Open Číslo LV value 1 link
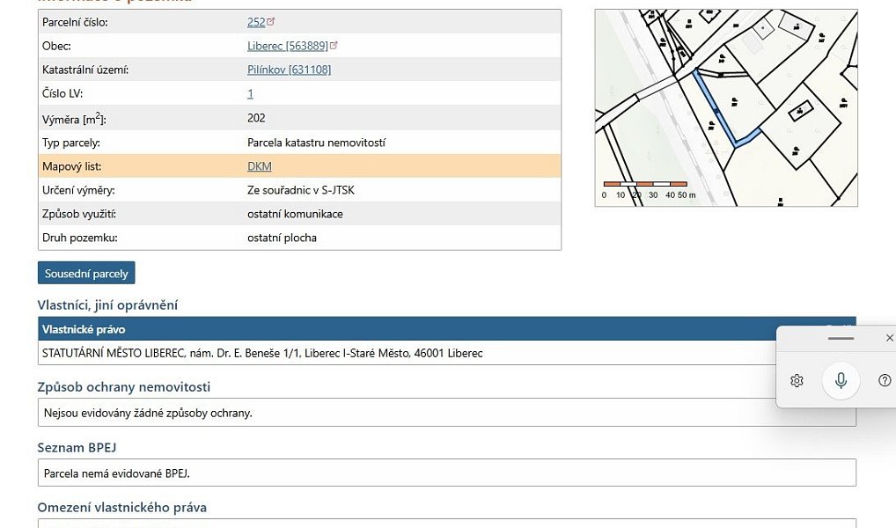Screen dimensions: 896x528 tap(250, 93)
